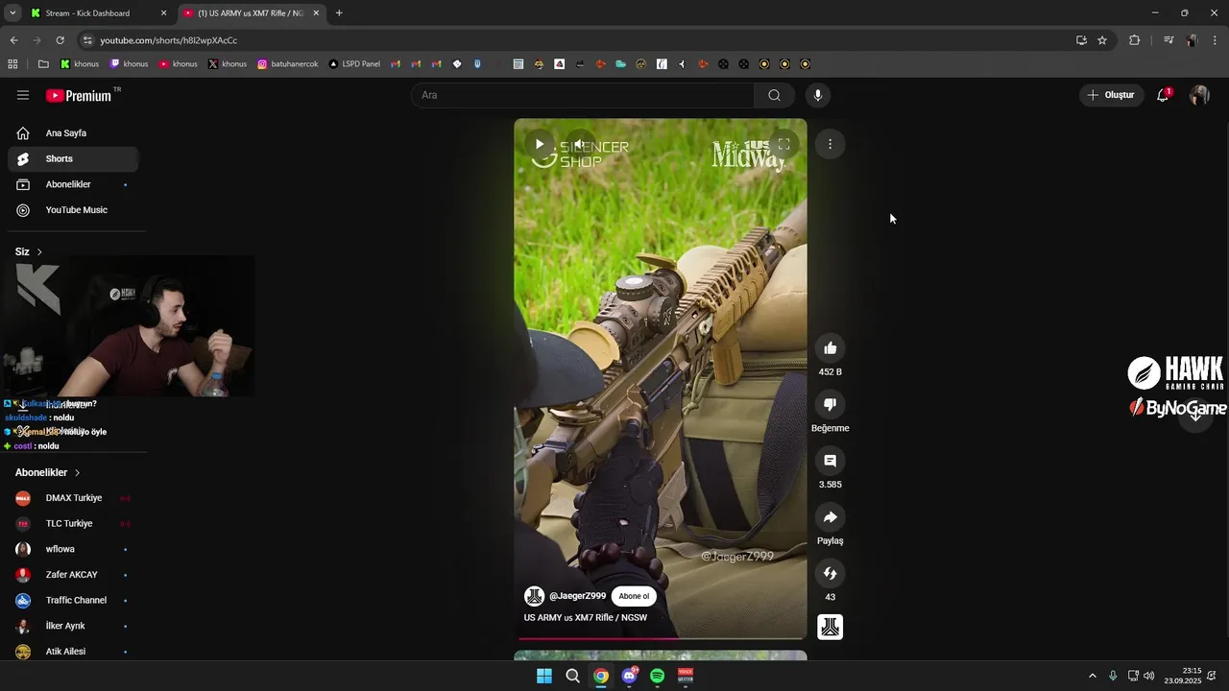Click the search magnifier button
This screenshot has width=1229, height=691.
774,95
